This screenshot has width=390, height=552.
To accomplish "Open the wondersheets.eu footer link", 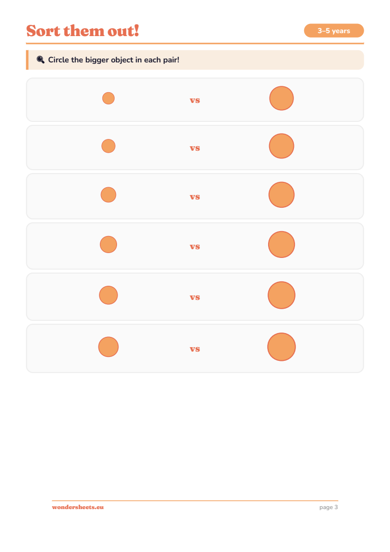I will pos(78,507).
